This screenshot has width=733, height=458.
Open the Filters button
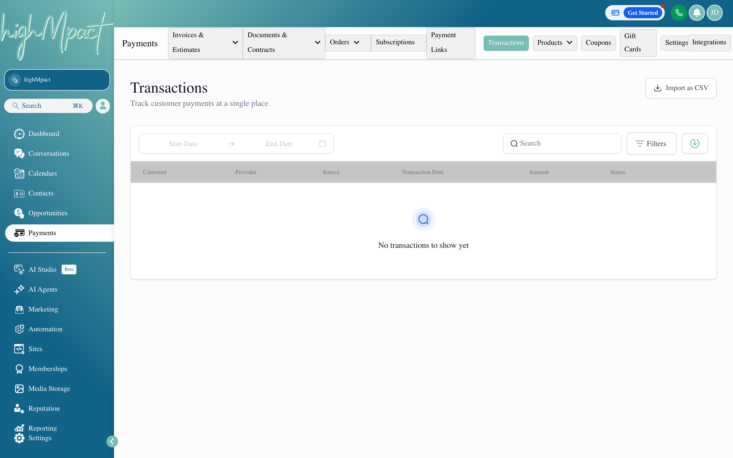click(x=651, y=144)
